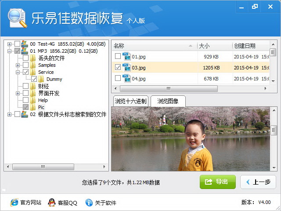Click the image file icon of 01.jpg

[126, 57]
